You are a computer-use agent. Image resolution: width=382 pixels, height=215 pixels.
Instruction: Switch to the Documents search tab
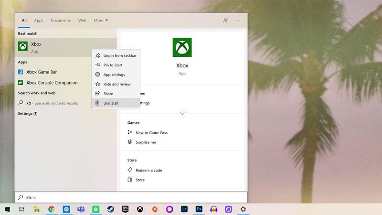61,21
